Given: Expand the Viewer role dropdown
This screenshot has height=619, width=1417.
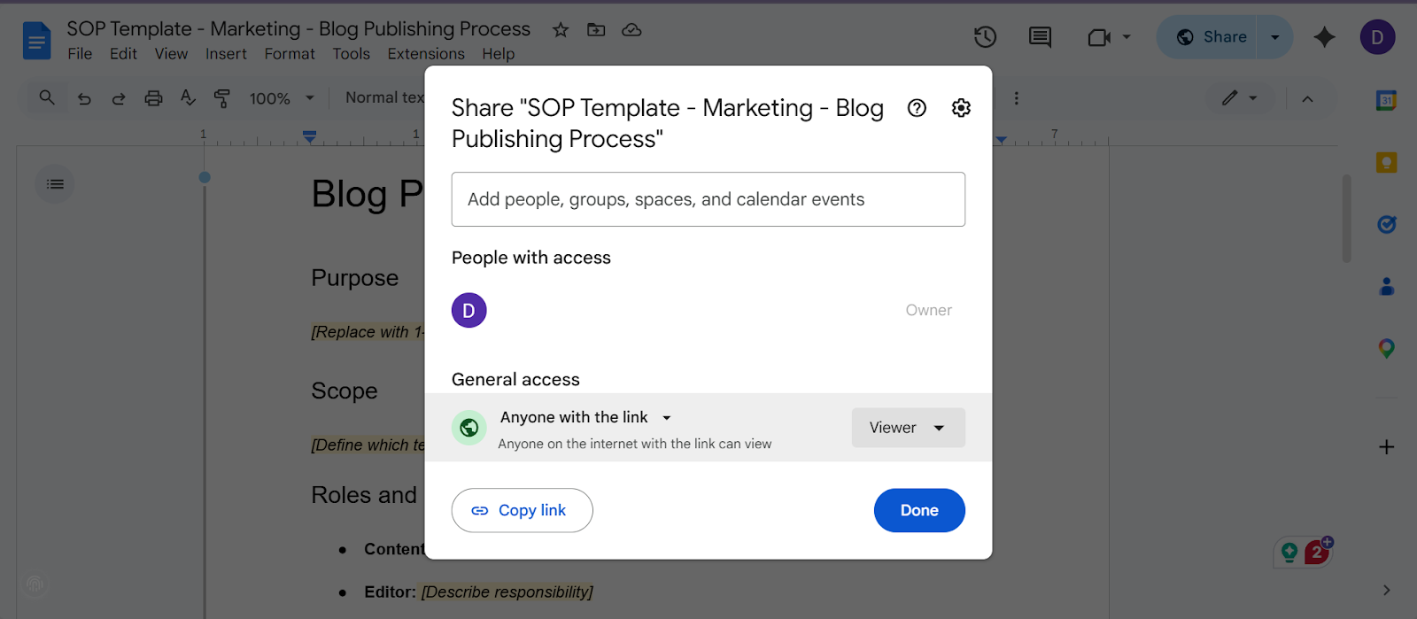Looking at the screenshot, I should tap(908, 428).
